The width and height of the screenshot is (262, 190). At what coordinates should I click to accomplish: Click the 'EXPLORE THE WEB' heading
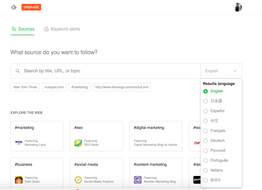click(26, 113)
